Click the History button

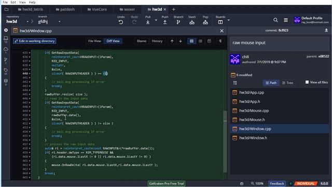pos(157,41)
